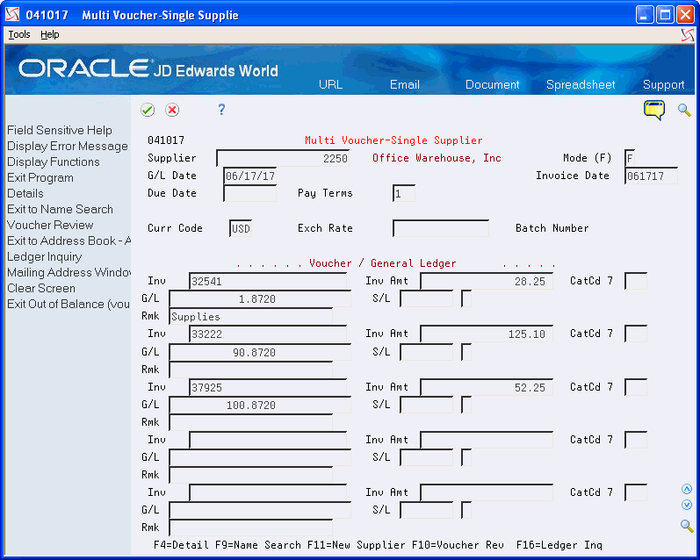Select Display Functions option
The height and width of the screenshot is (560, 700).
[53, 162]
